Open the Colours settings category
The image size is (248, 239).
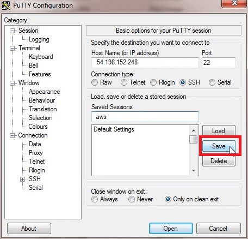(x=38, y=127)
